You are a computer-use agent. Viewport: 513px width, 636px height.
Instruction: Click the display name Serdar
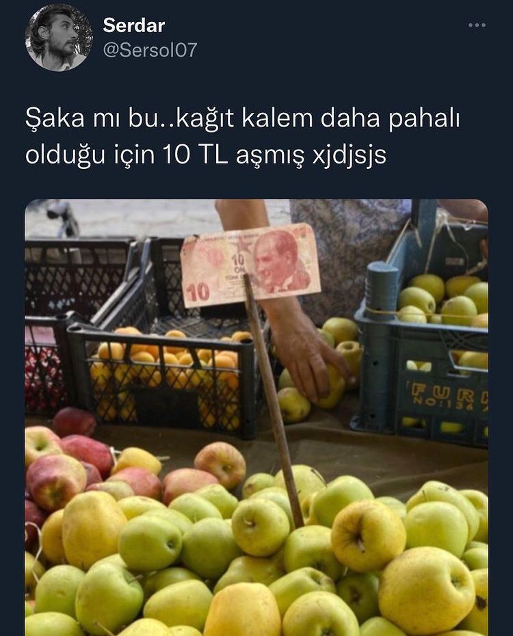[134, 25]
